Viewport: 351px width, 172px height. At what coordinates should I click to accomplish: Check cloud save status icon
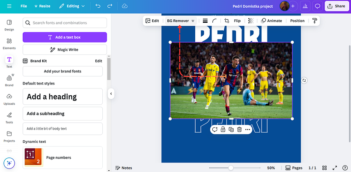[x=125, y=6]
